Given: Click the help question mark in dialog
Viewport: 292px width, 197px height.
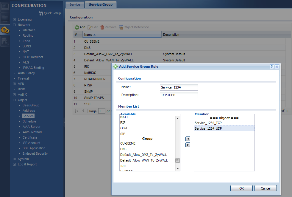Looking at the screenshot, I should click(272, 66).
